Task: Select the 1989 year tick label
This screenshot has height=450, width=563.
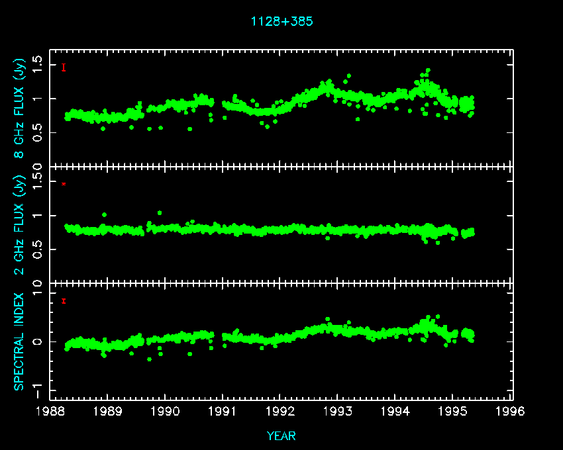Action: [108, 412]
